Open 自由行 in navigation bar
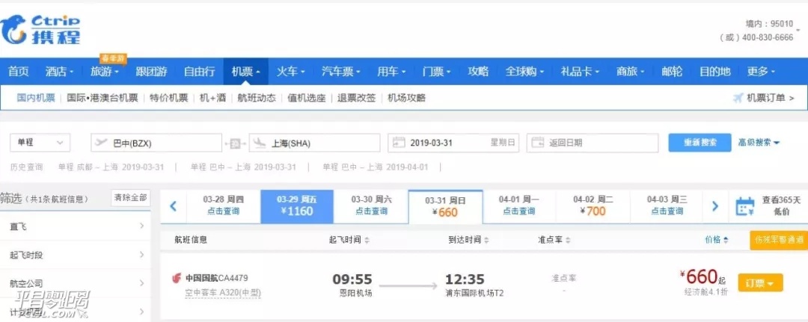Image resolution: width=808 pixels, height=322 pixels. tap(200, 72)
